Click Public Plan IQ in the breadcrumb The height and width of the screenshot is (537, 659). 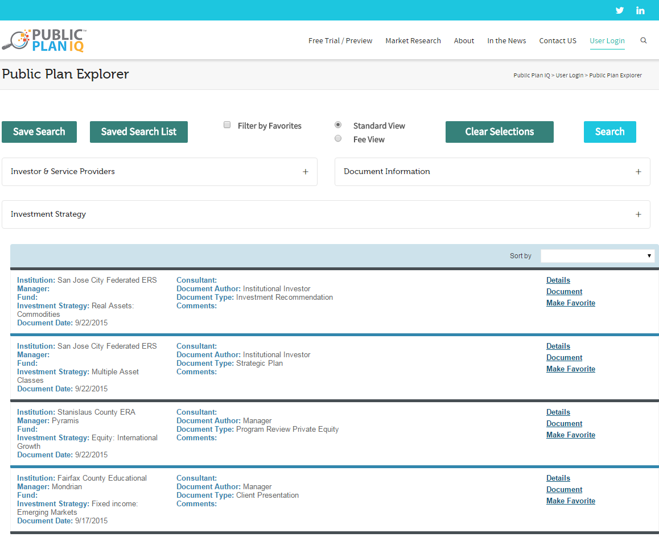[532, 75]
